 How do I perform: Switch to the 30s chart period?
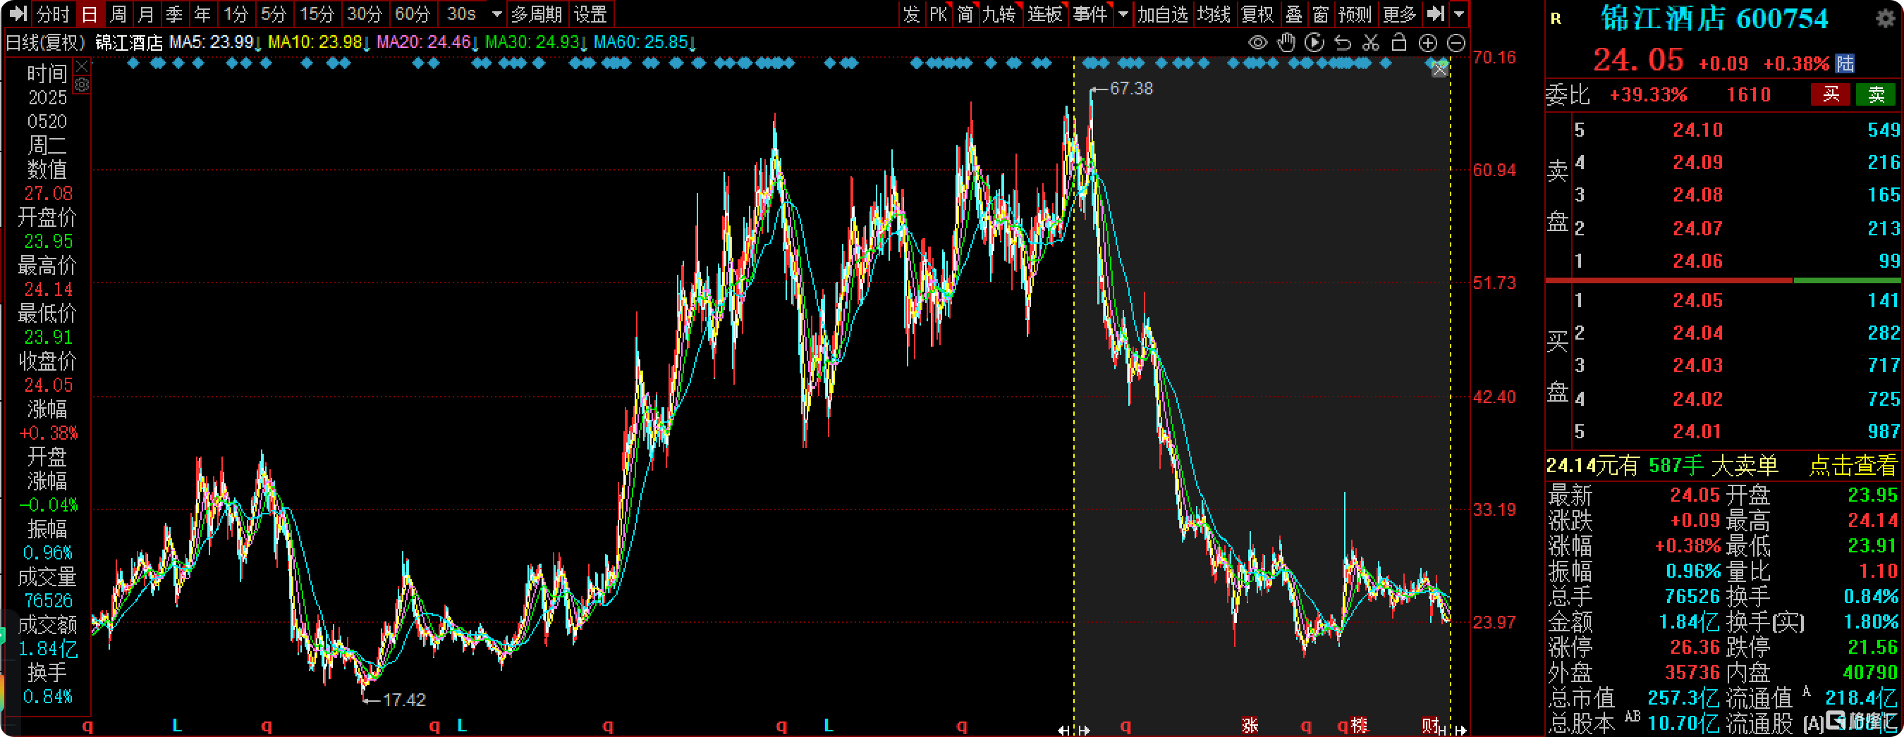pos(461,13)
